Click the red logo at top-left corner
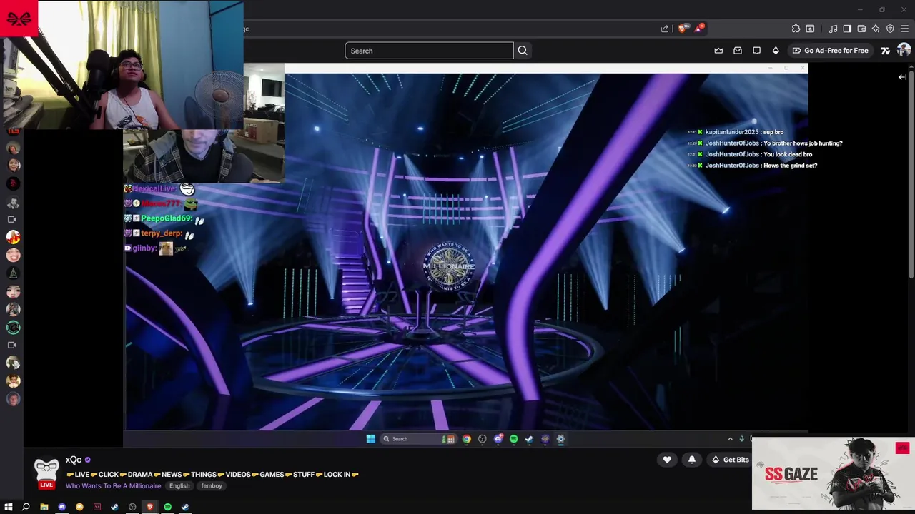Screen dimensions: 915x514 pyautogui.click(x=19, y=18)
